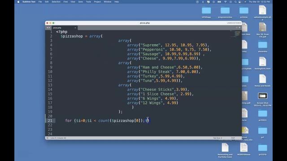
Task: Open the Apple menu
Action: 18,2
